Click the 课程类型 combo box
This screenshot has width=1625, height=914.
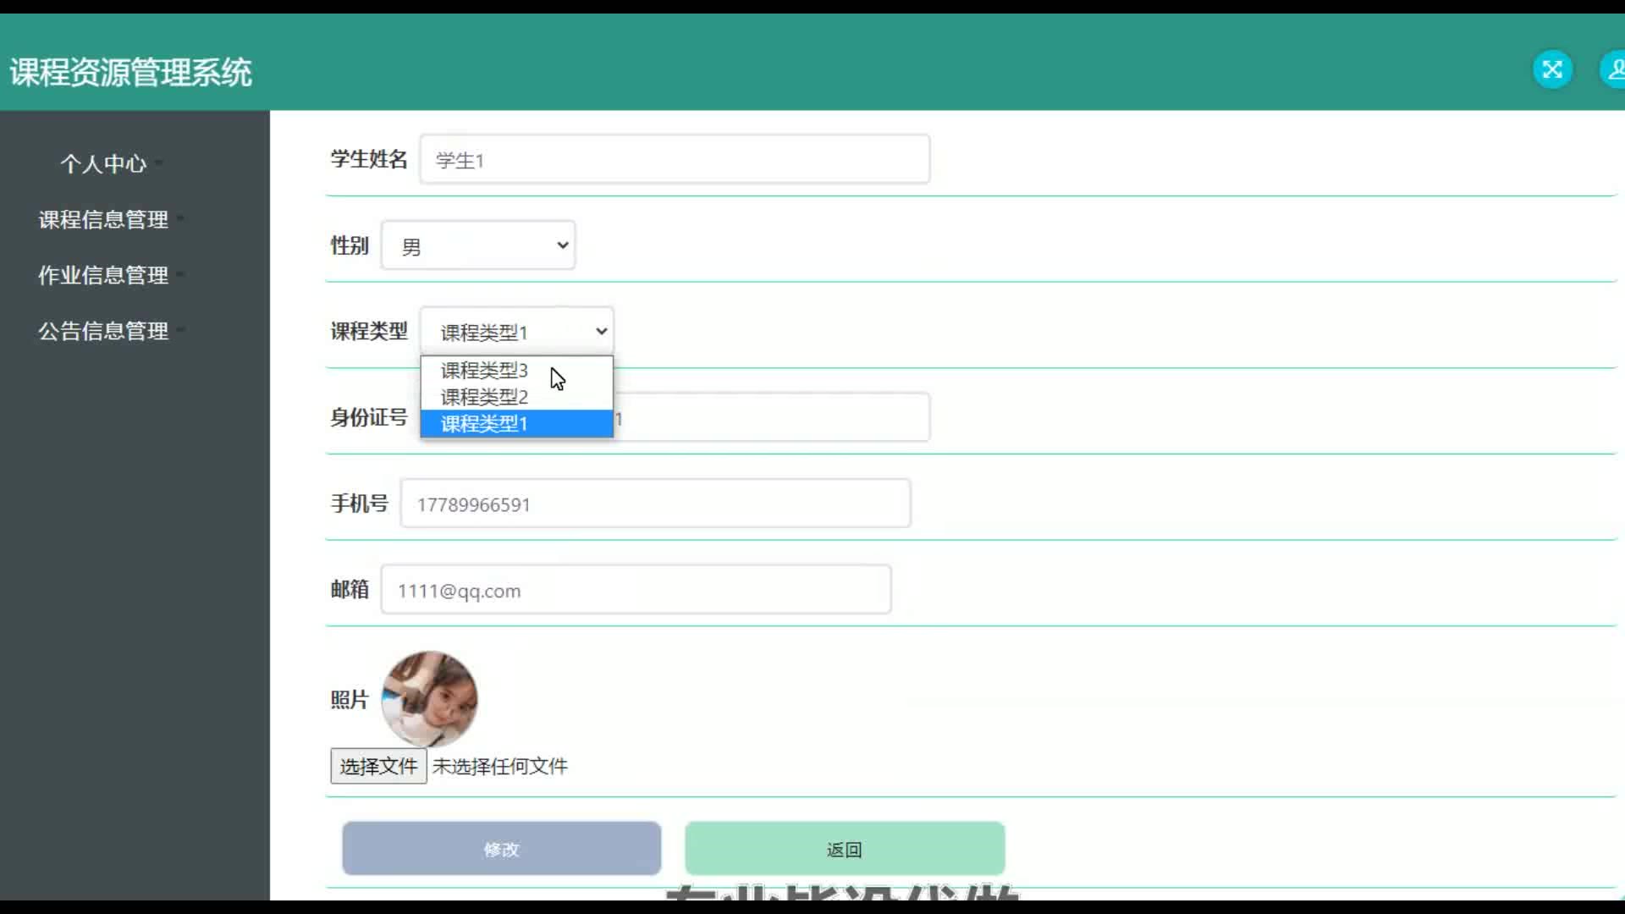516,331
